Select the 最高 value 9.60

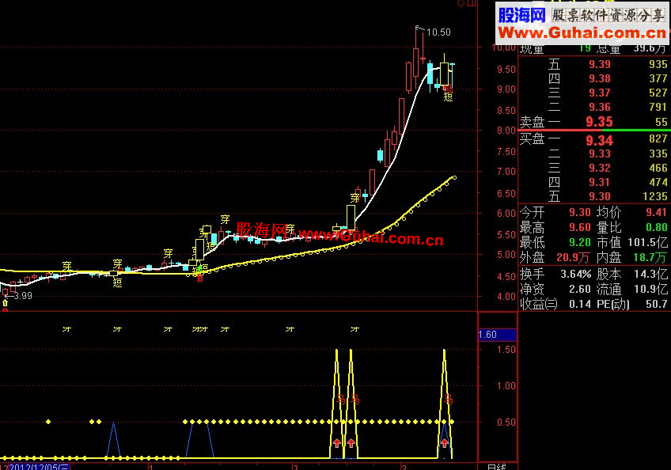tap(580, 227)
